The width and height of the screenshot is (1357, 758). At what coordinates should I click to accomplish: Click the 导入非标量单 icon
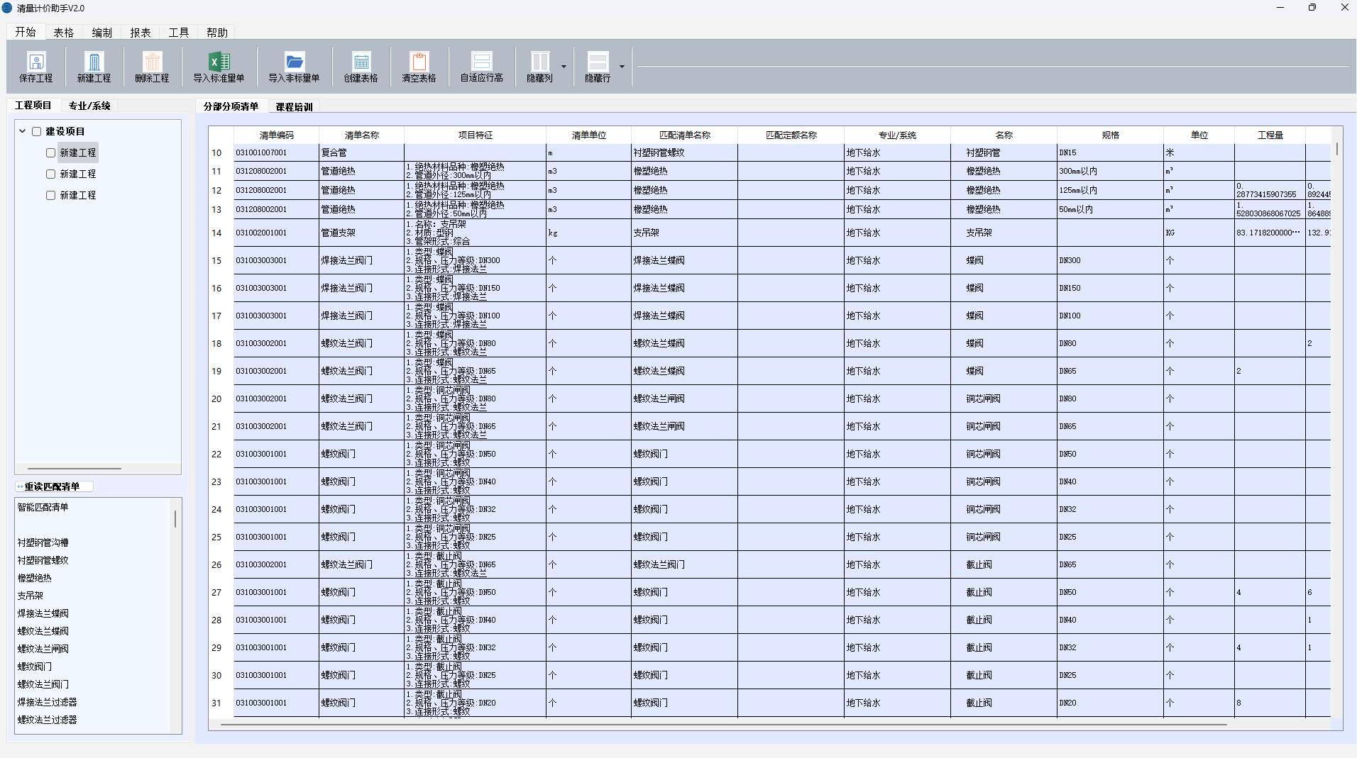pos(294,66)
